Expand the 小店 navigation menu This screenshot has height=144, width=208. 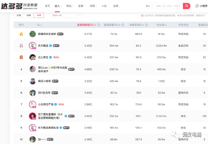click(x=105, y=6)
